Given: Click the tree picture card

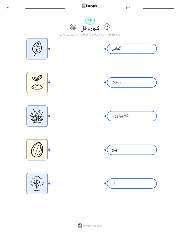Looking at the screenshot, I should tap(37, 184).
